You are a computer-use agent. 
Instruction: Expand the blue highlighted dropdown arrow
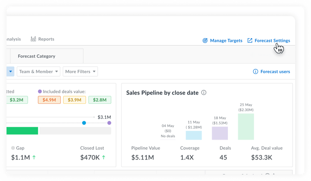(11, 71)
